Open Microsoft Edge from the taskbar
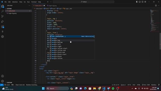The height and width of the screenshot is (91, 161). [85, 88]
